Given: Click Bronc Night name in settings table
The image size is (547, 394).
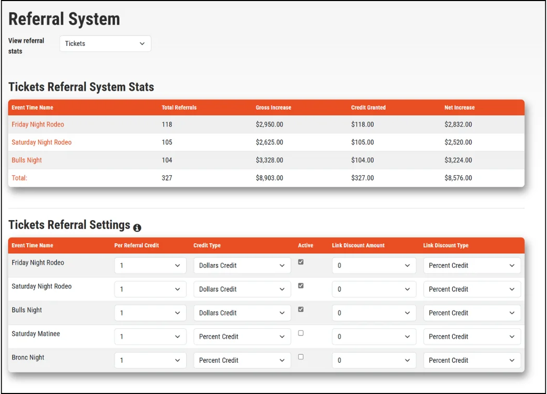Looking at the screenshot, I should pos(28,357).
